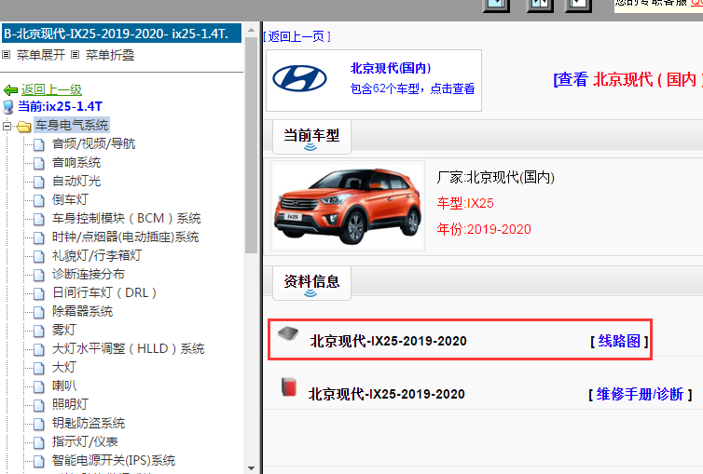703x474 pixels.
Task: Open 北京现代(国内) brand link
Action: click(x=391, y=68)
